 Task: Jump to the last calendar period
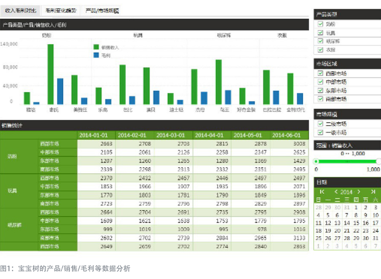coord(373,191)
